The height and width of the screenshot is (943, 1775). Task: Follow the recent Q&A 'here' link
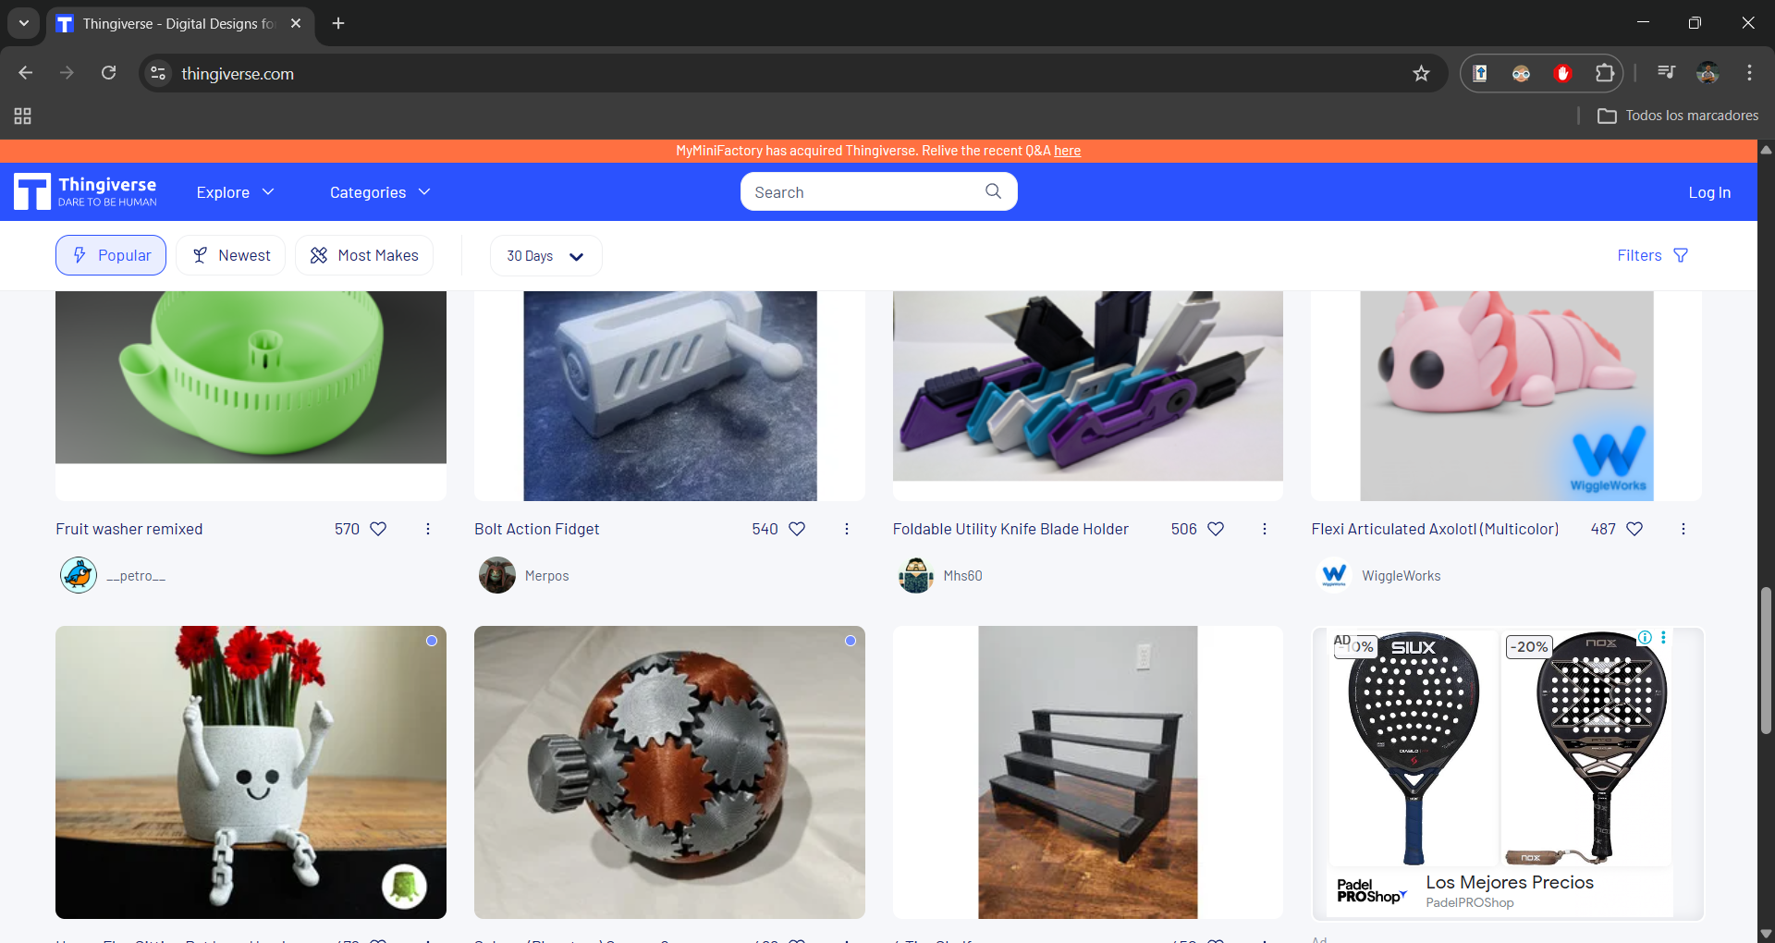[x=1068, y=150]
